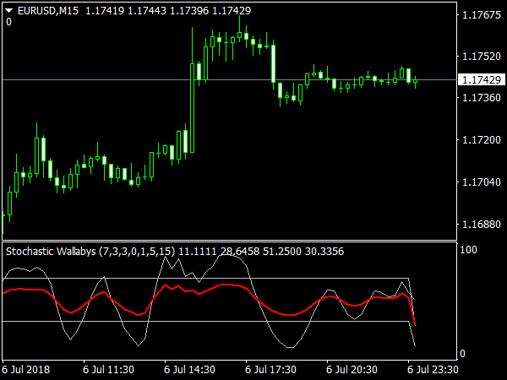The width and height of the screenshot is (507, 380).
Task: Select the 1.17040 price scale label
Action: pos(482,182)
